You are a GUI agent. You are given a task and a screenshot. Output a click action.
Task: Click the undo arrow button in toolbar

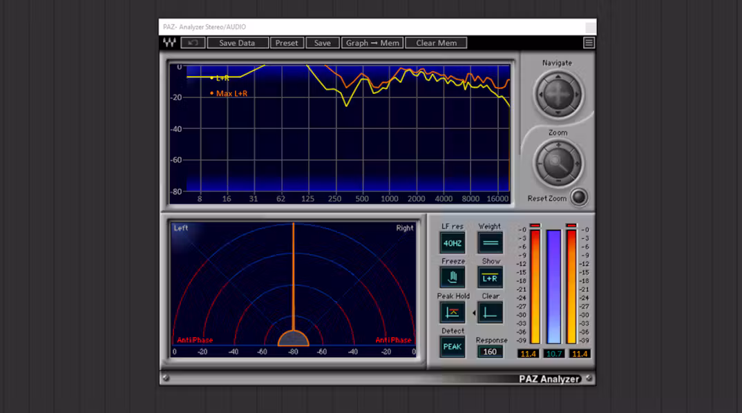(x=193, y=43)
